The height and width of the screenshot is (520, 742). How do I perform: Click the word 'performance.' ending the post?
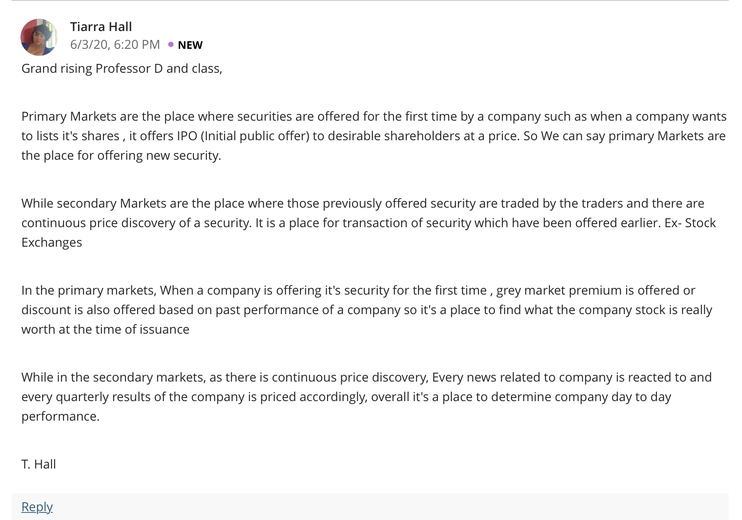click(60, 417)
